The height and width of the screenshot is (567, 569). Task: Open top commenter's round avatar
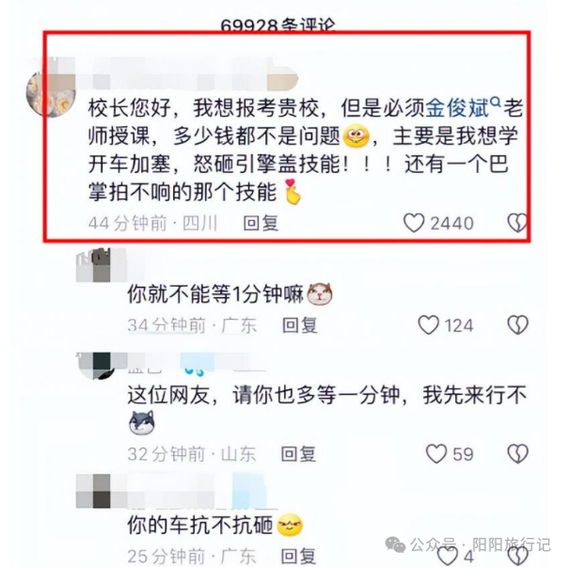[51, 94]
